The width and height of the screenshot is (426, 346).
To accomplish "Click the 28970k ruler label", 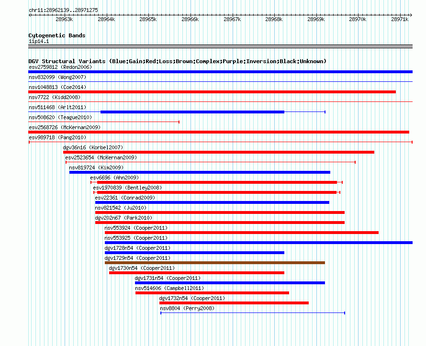I will [358, 19].
